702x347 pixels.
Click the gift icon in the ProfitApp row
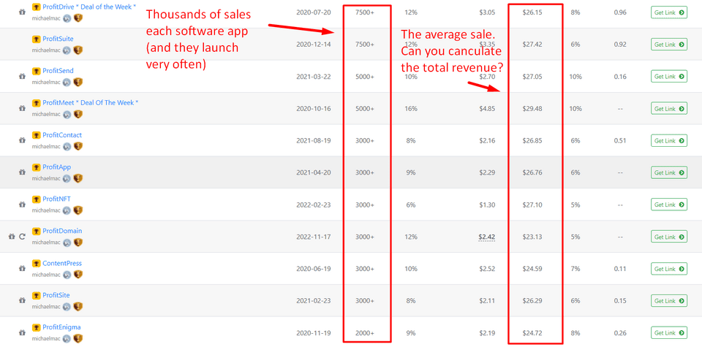click(x=22, y=172)
